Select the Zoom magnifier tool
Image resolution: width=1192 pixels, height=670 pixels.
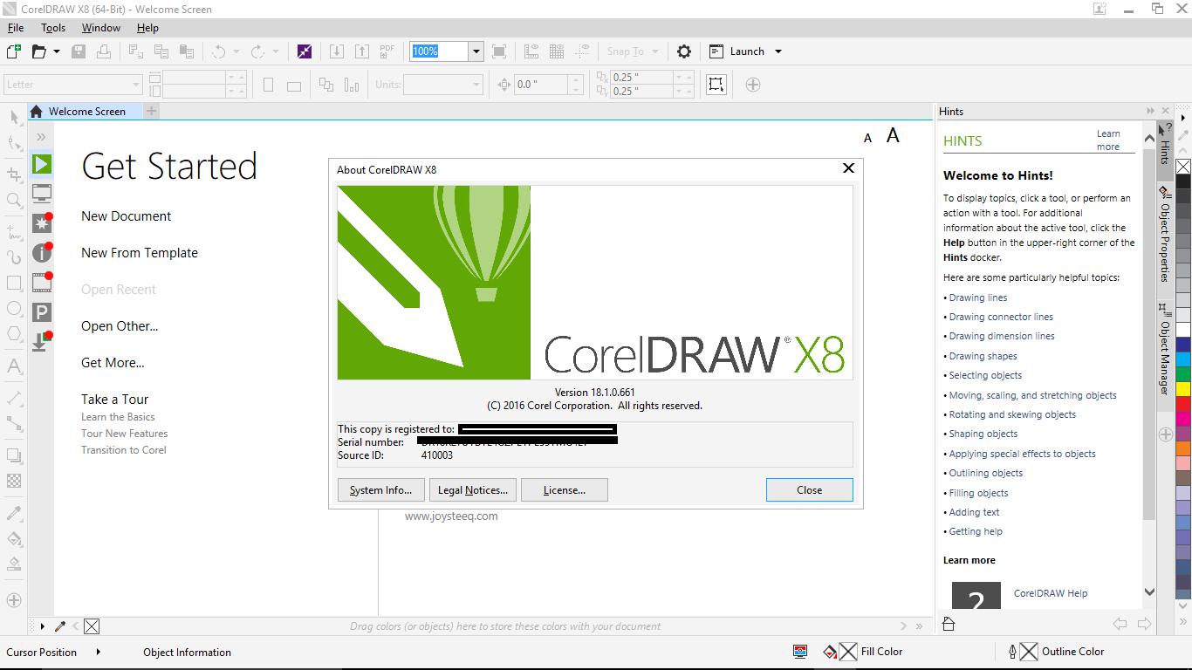14,201
